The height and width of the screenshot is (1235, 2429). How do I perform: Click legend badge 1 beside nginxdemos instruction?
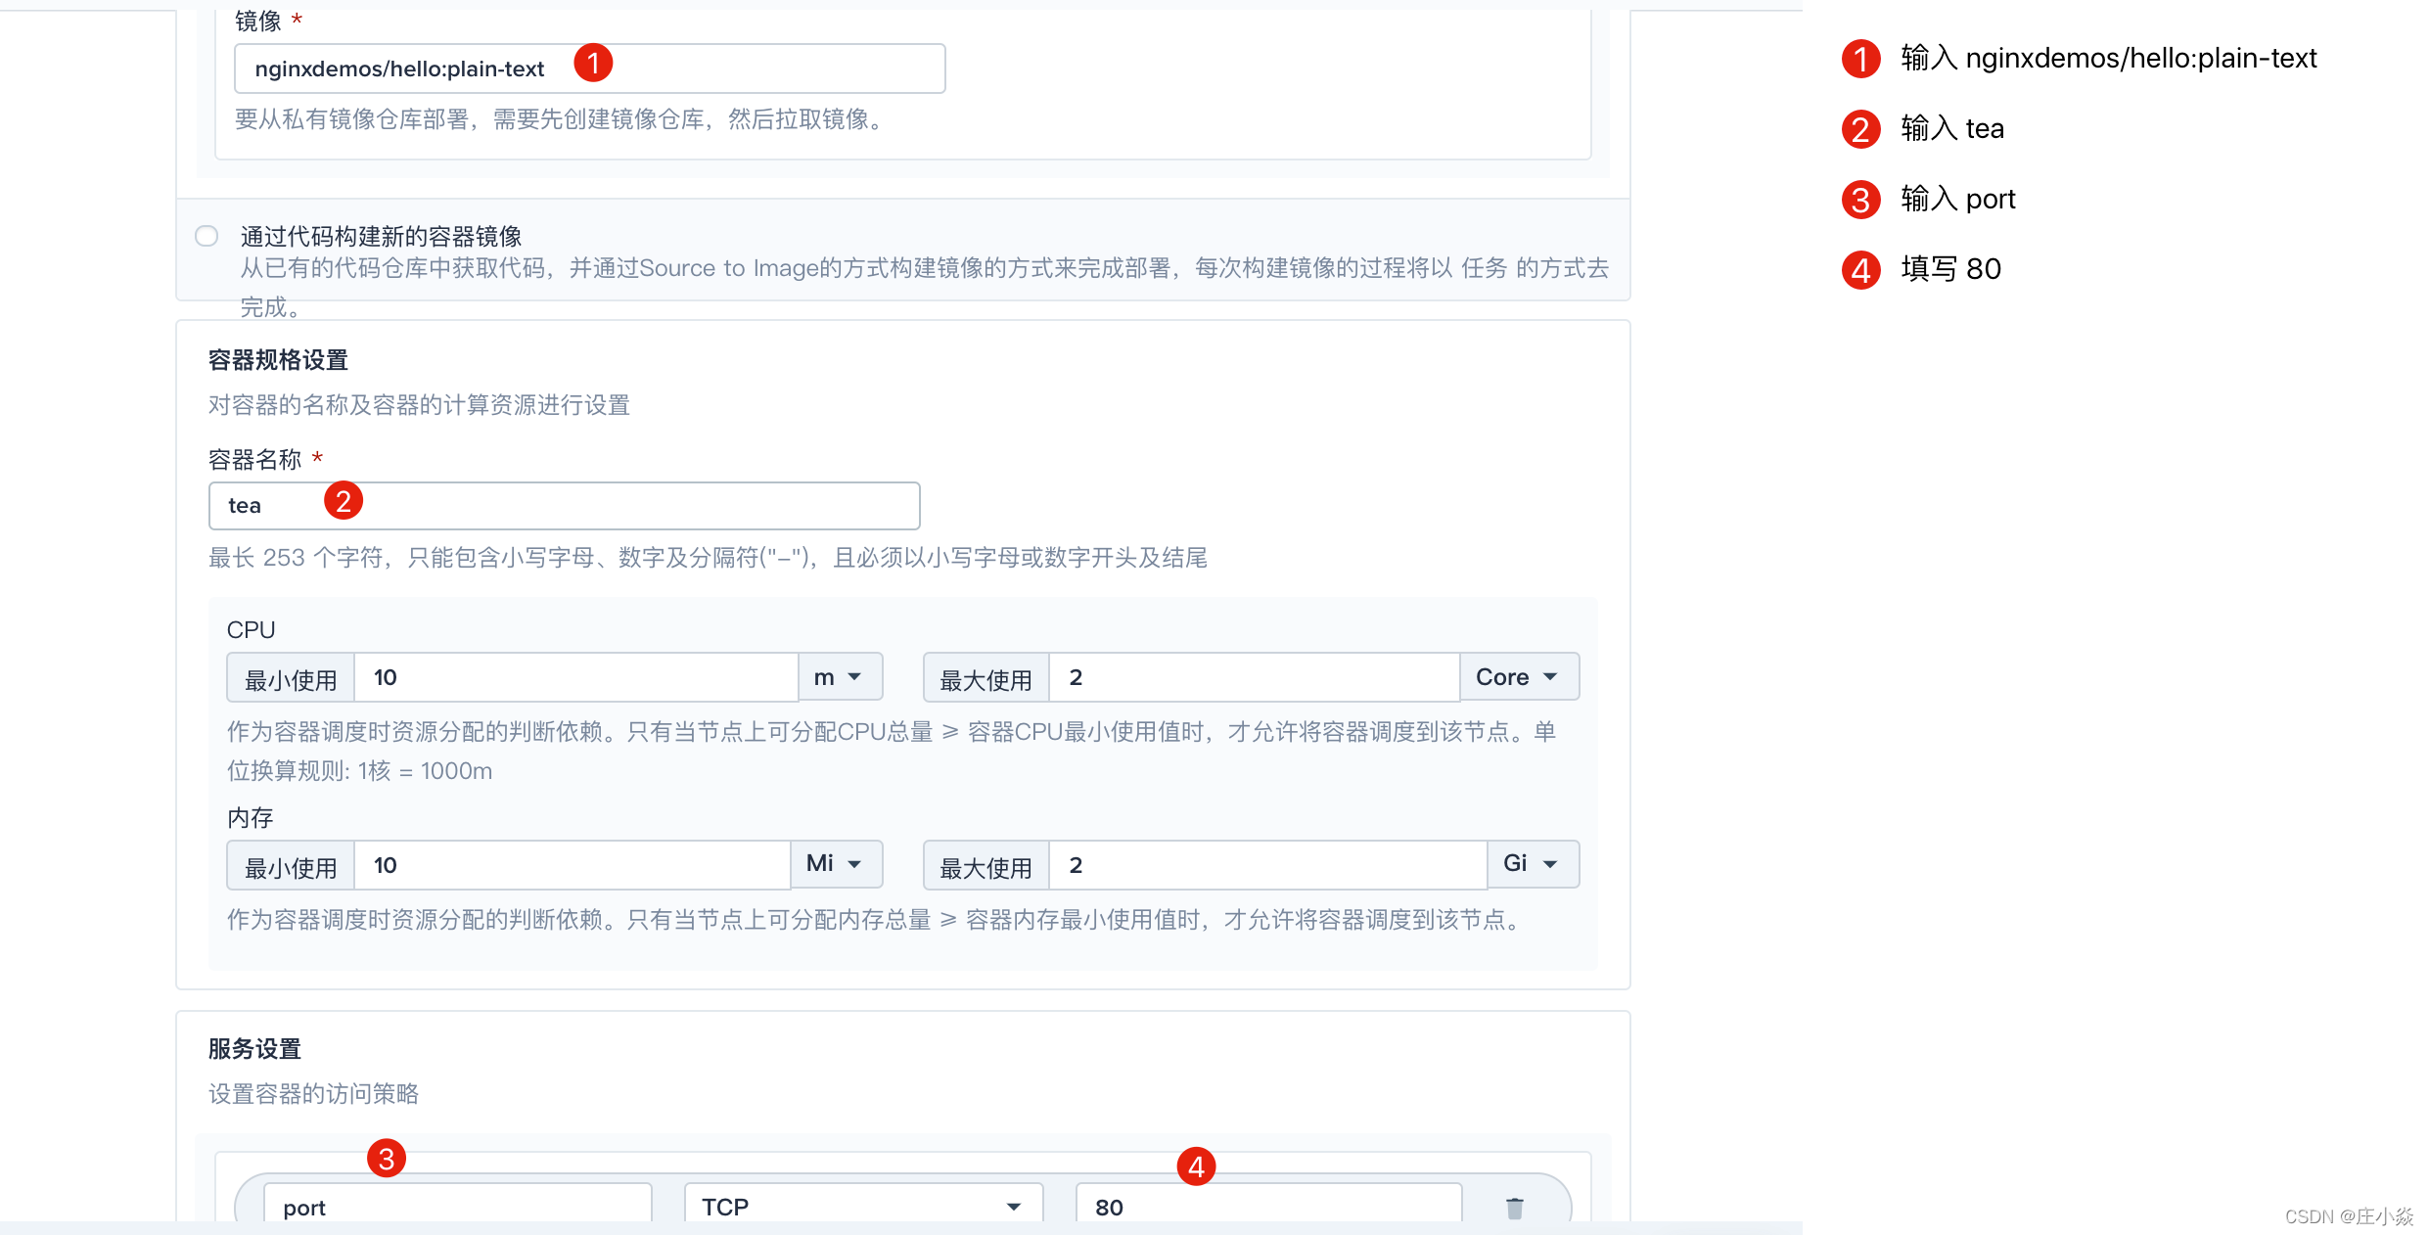pyautogui.click(x=1860, y=59)
